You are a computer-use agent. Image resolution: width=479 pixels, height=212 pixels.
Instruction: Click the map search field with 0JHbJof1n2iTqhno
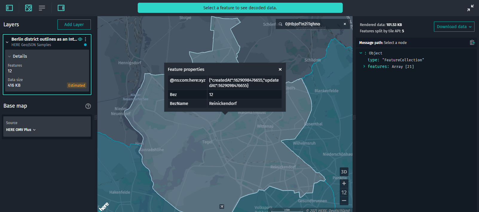tap(312, 24)
